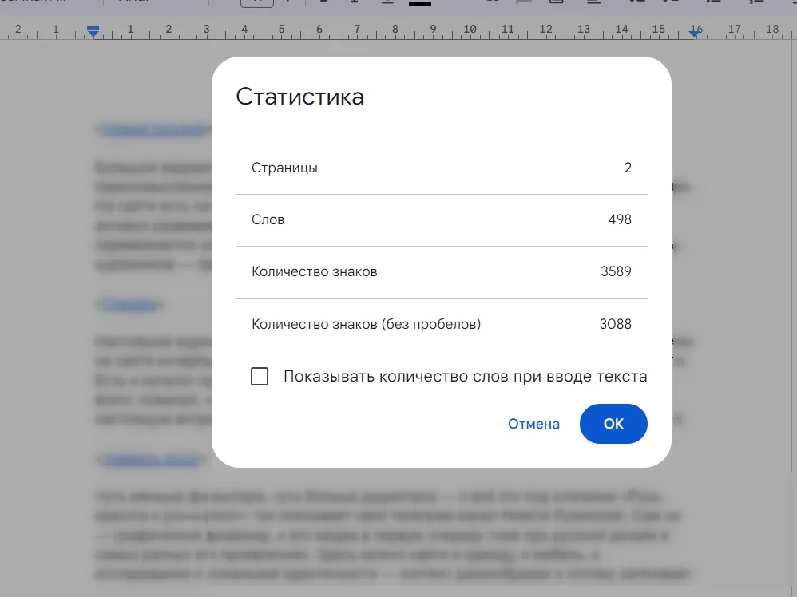Enable showing word count while typing checkbox
The width and height of the screenshot is (797, 597).
click(x=260, y=377)
